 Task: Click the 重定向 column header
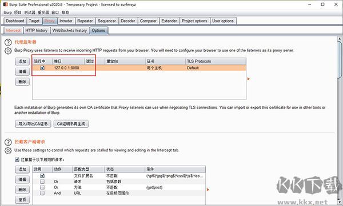125,61
